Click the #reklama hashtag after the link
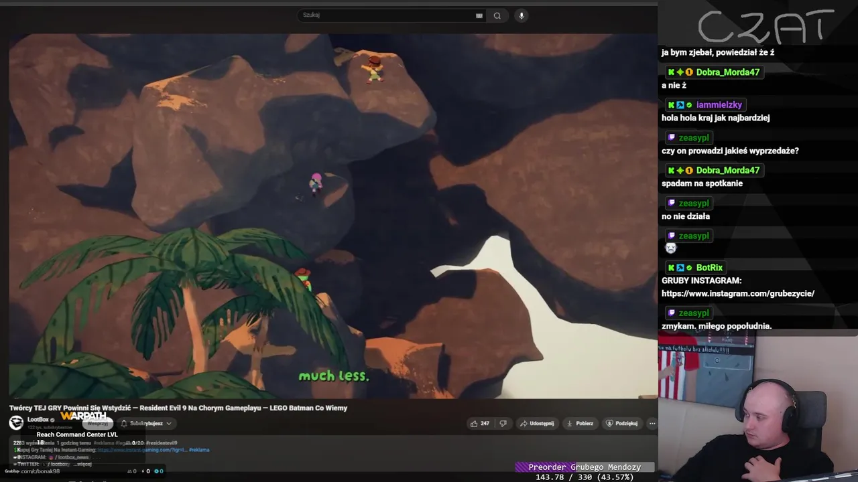Image resolution: width=858 pixels, height=482 pixels. (199, 450)
